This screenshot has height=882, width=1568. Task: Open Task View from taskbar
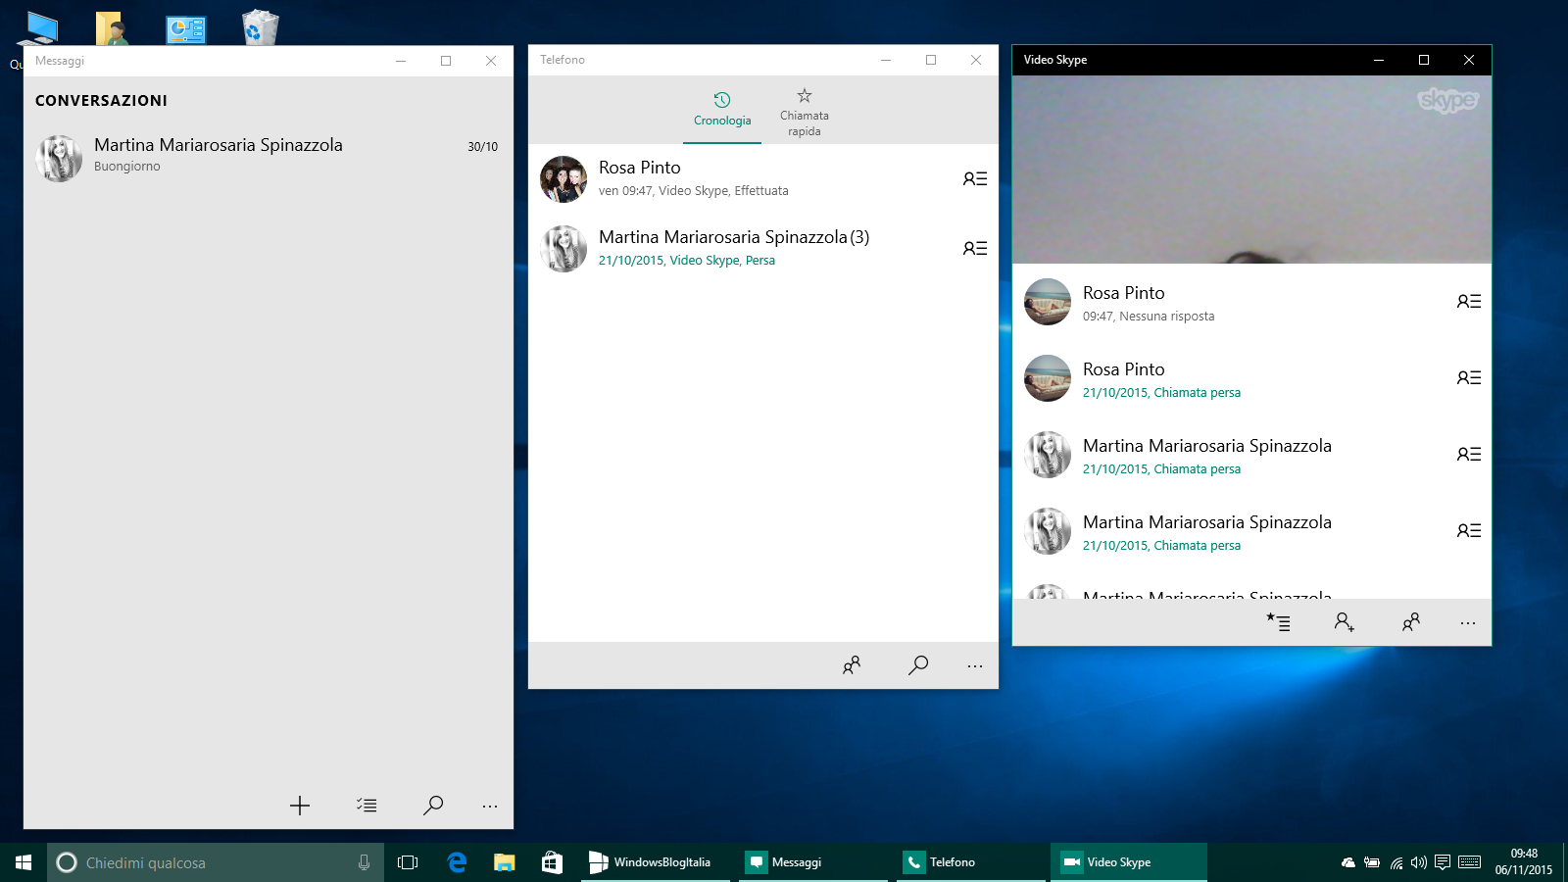pos(408,862)
